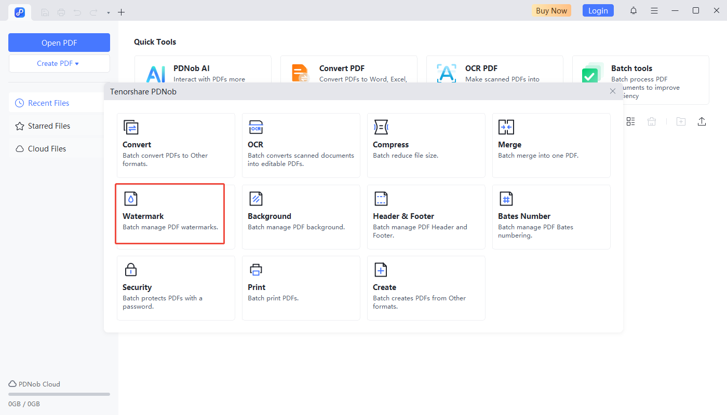This screenshot has height=415, width=727.
Task: Select the Background batch tool
Action: coord(301,217)
